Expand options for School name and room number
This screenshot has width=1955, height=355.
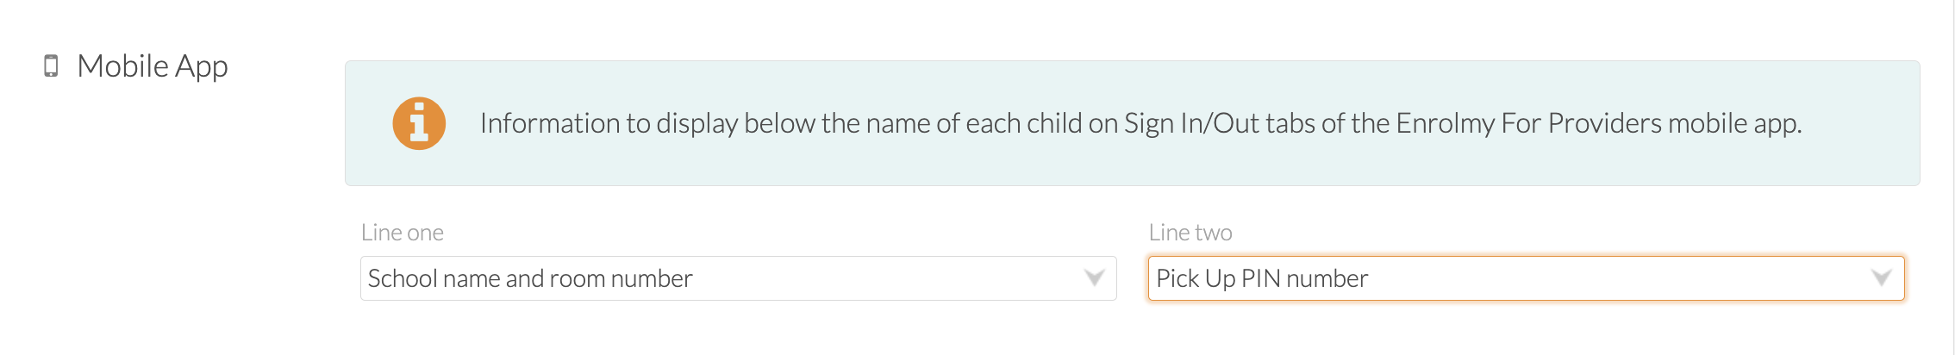point(1094,278)
